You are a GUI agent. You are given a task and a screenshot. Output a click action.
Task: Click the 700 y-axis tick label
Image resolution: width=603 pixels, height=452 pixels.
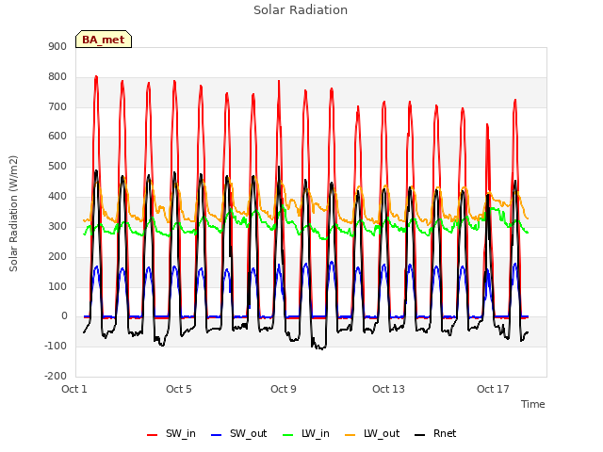coord(57,106)
